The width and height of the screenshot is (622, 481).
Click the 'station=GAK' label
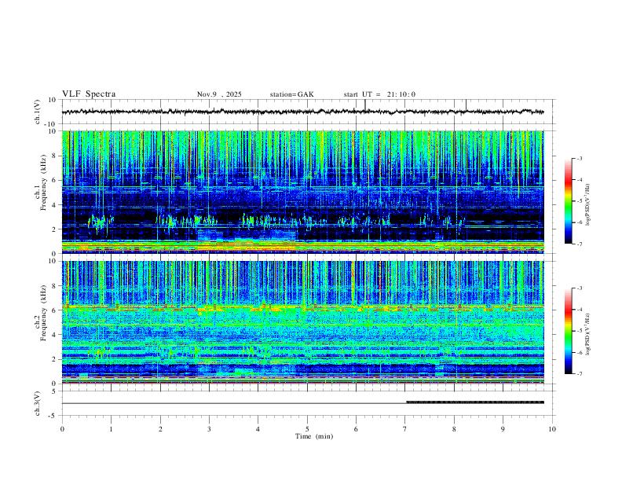(291, 94)
